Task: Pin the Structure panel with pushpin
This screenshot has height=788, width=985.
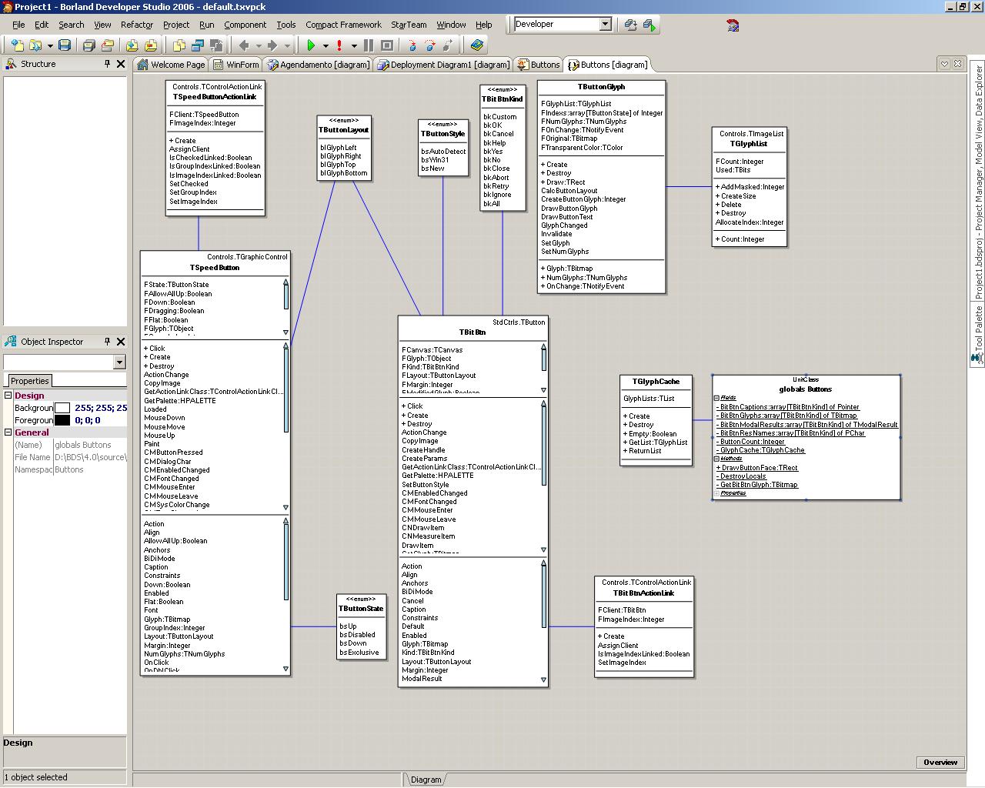Action: click(107, 64)
